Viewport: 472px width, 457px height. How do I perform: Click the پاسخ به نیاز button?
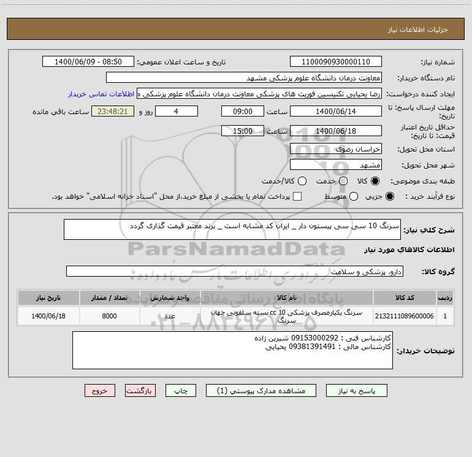[x=357, y=391]
